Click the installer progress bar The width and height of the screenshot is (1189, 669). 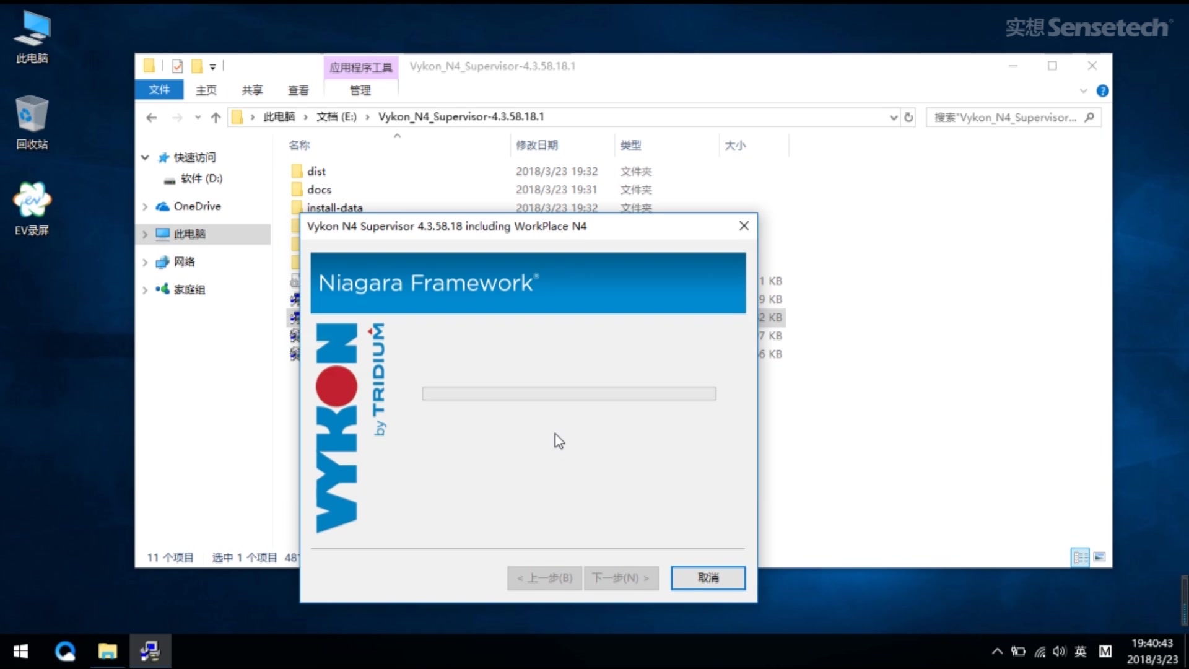coord(569,393)
